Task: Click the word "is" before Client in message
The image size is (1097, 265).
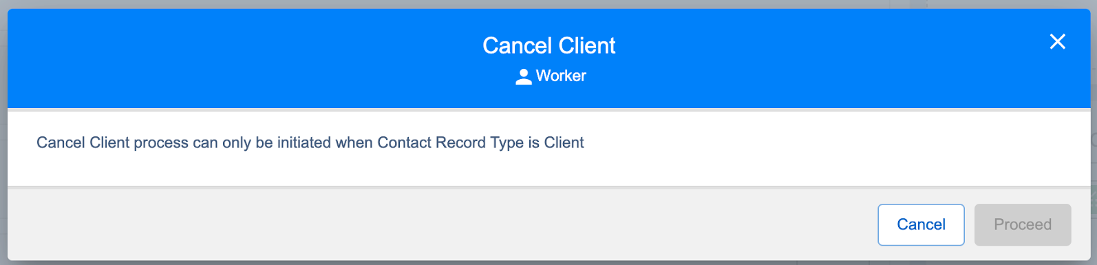Action: (534, 142)
